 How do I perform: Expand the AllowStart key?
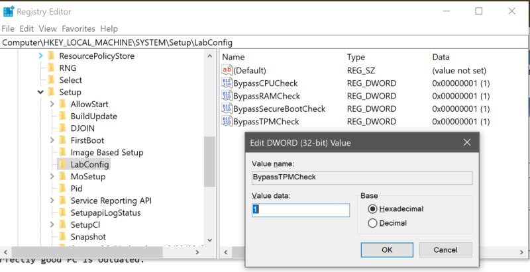pyautogui.click(x=52, y=105)
